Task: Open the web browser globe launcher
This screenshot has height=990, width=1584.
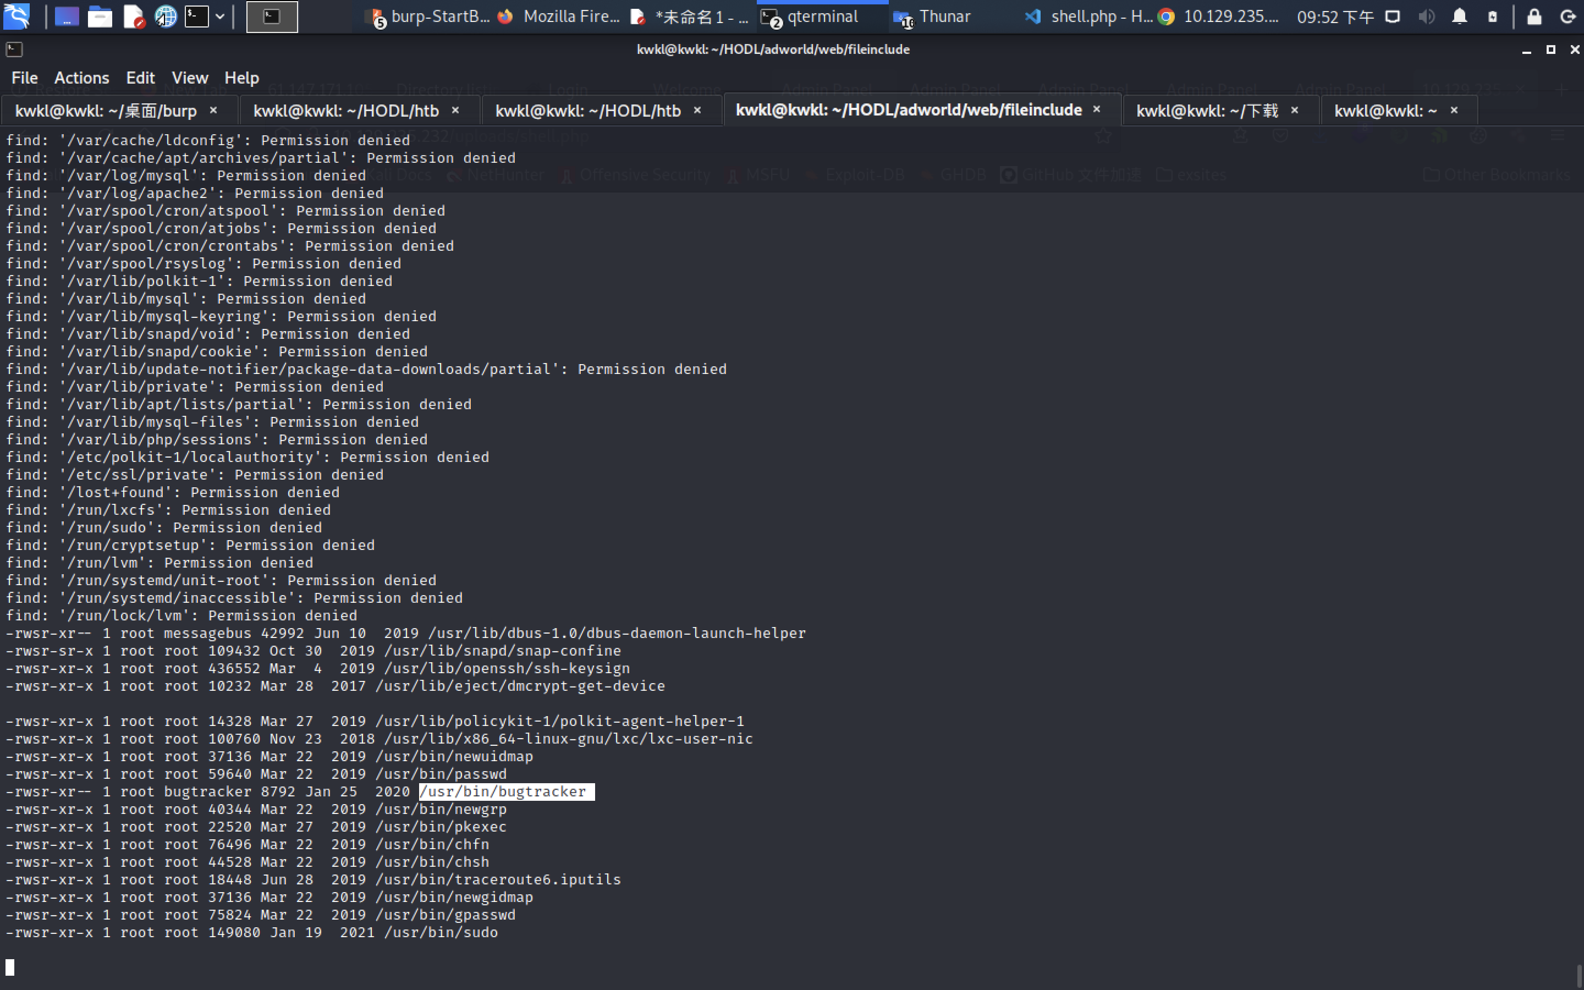Action: tap(166, 16)
